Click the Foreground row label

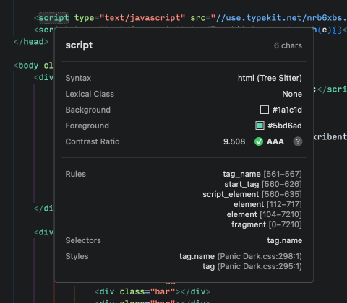point(87,126)
